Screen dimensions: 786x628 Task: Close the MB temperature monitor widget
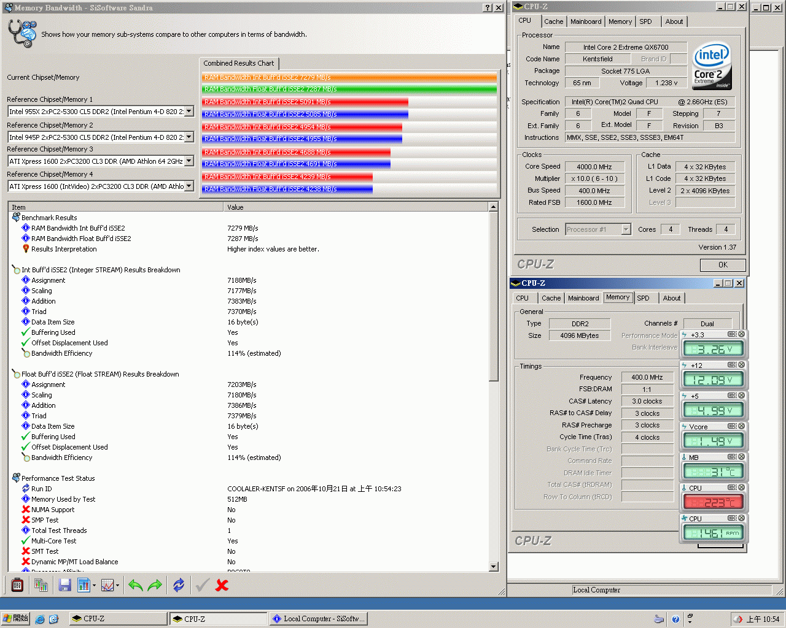(741, 457)
